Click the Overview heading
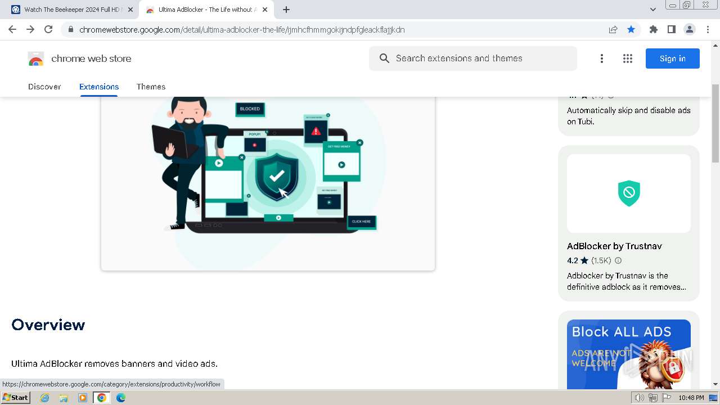The image size is (720, 405). click(48, 325)
